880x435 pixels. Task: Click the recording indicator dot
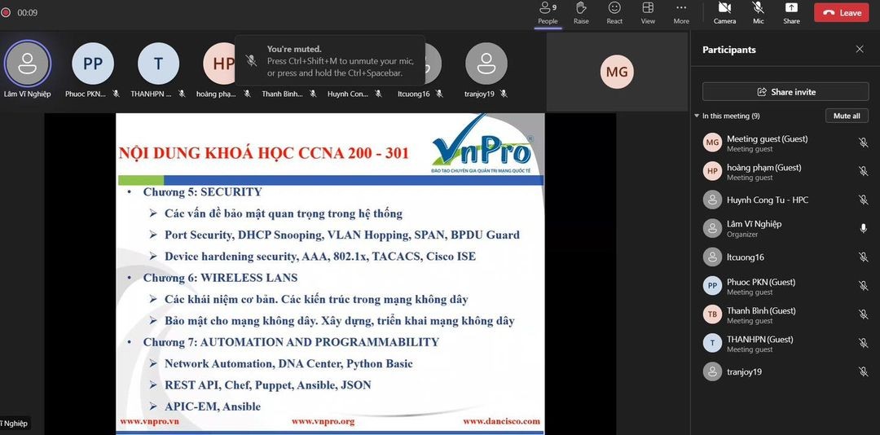6,12
